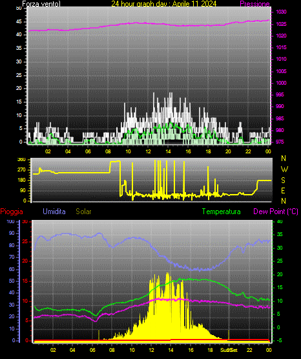
Task: Click the 10 hour label under the bottom chart
Action: [132, 350]
